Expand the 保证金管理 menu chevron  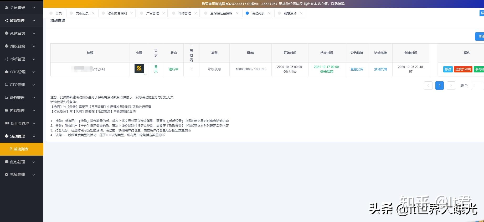click(34, 123)
